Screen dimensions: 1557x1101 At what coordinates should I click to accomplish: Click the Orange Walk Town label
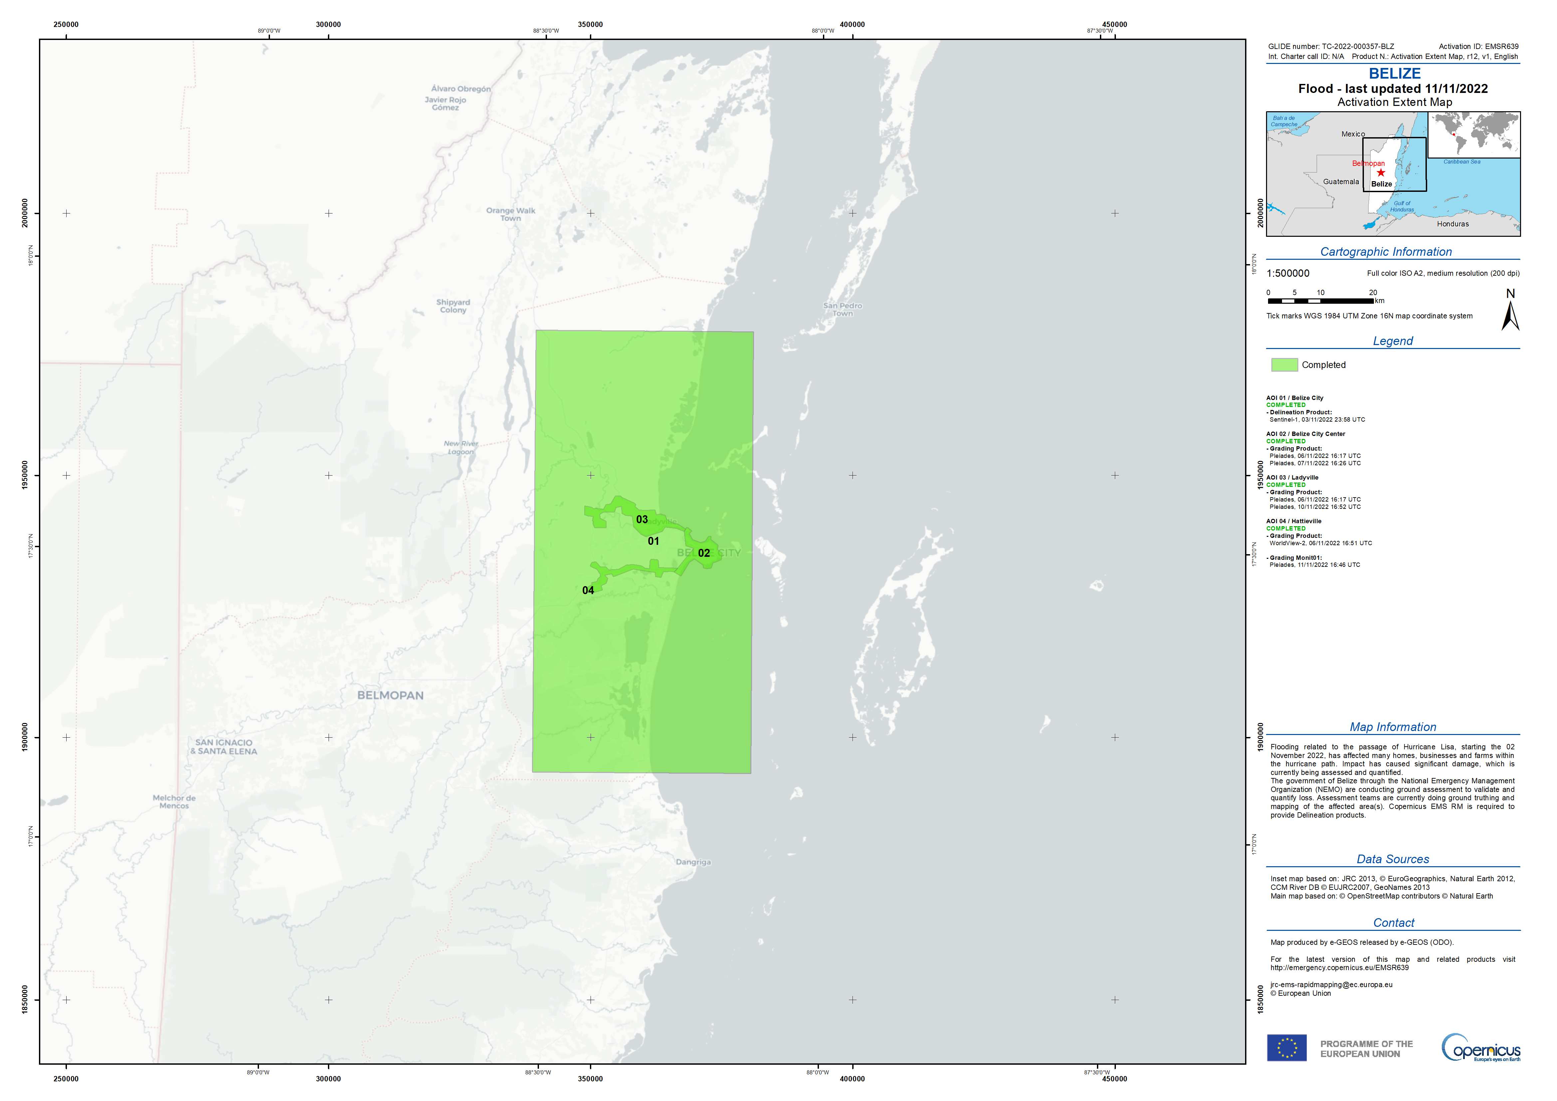[x=511, y=214]
